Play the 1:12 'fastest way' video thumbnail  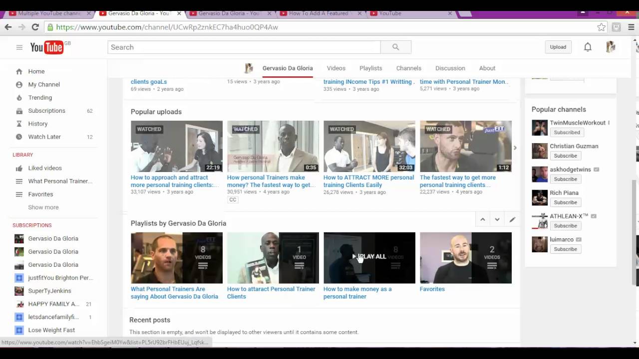pyautogui.click(x=466, y=146)
